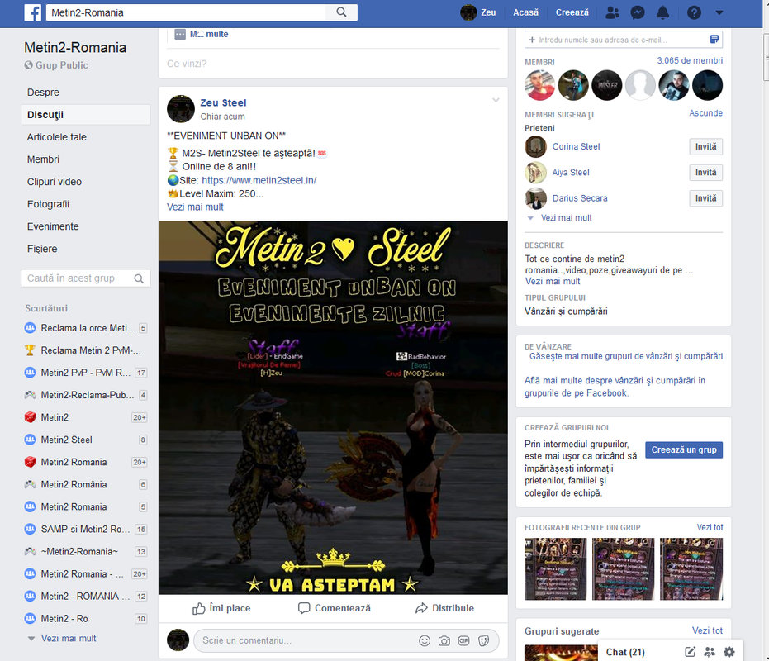The width and height of the screenshot is (769, 661).
Task: Open sticker picker in comment box
Action: (483, 641)
